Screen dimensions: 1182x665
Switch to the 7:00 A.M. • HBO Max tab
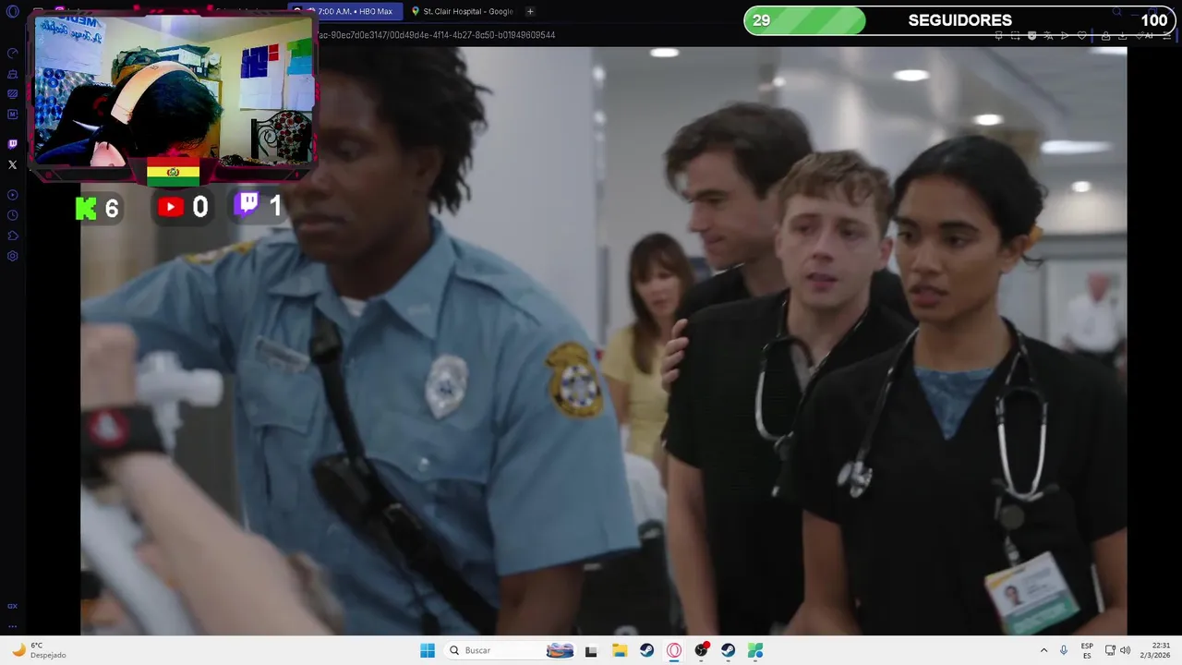[344, 11]
